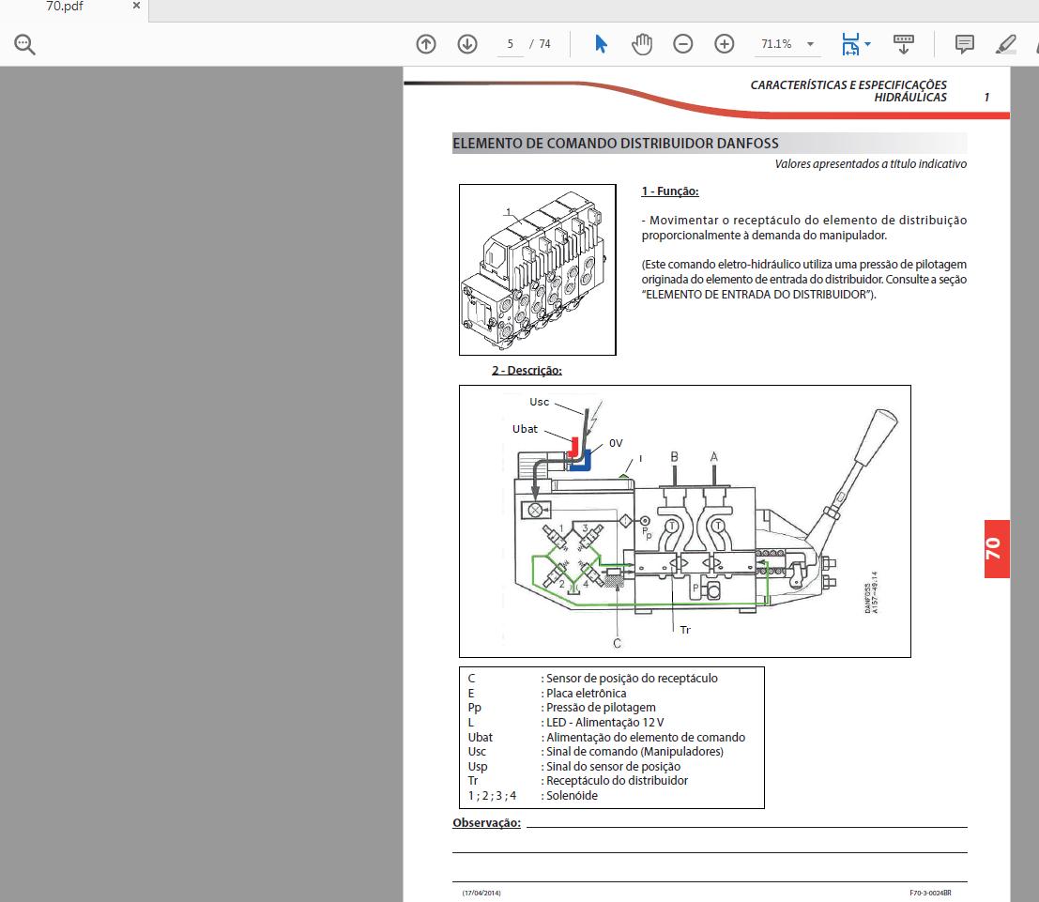Select the text Selection tool

tap(600, 43)
